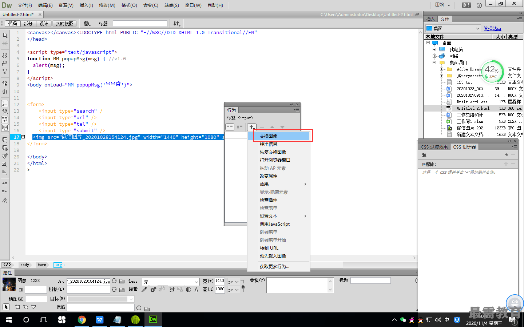
Task: Expand the jQueryAssets folder
Action: [441, 76]
